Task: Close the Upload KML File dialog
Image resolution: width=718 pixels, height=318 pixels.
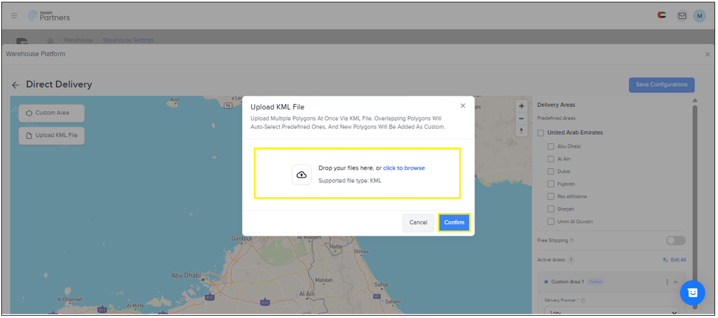Action: pyautogui.click(x=462, y=106)
